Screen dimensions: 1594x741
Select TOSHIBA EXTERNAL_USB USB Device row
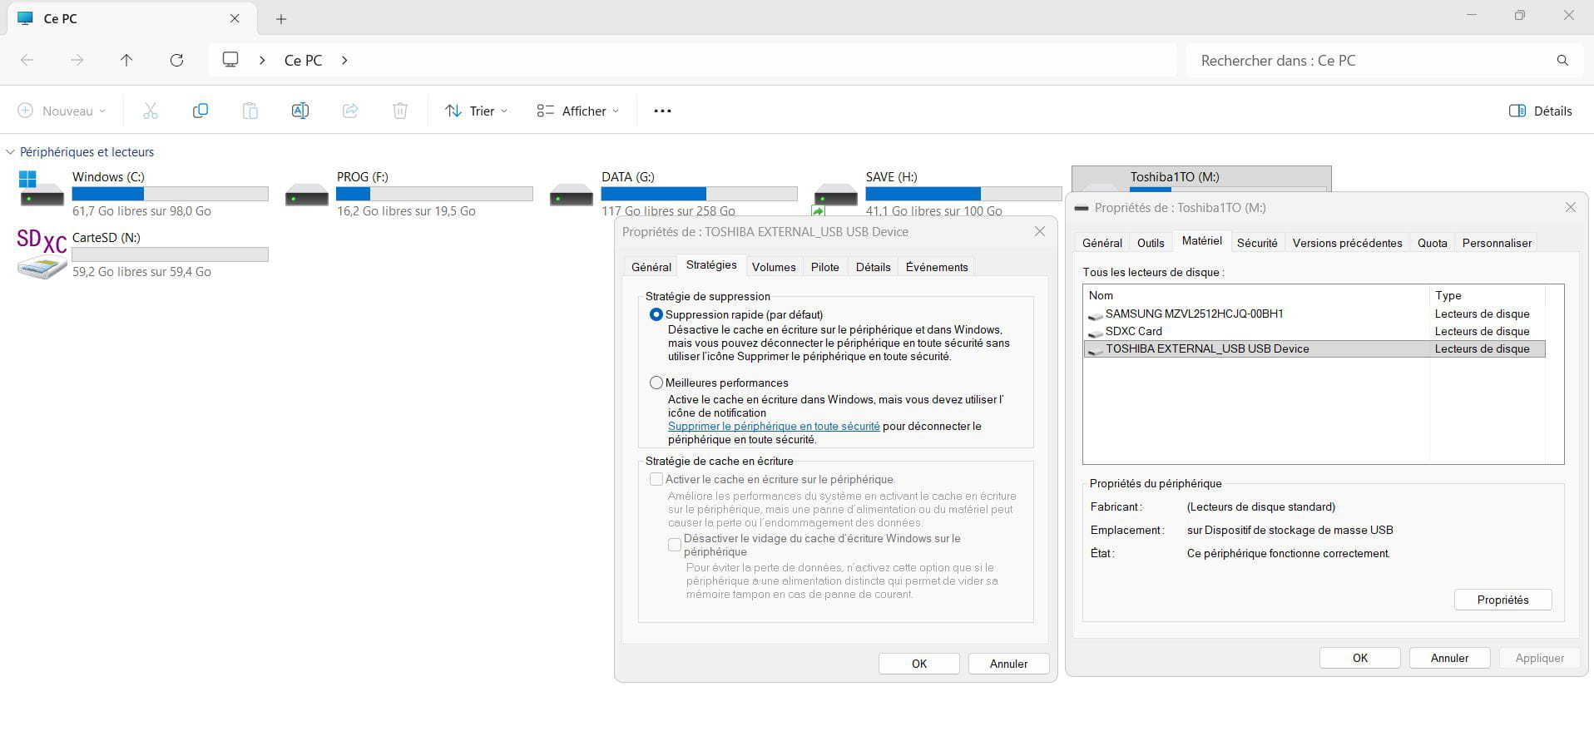(x=1314, y=348)
